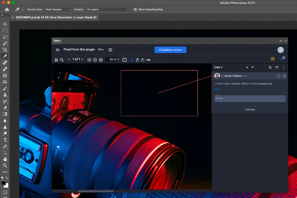The height and width of the screenshot is (198, 297).
Task: Open the All Layers sample dropdown
Action: tap(108, 9)
